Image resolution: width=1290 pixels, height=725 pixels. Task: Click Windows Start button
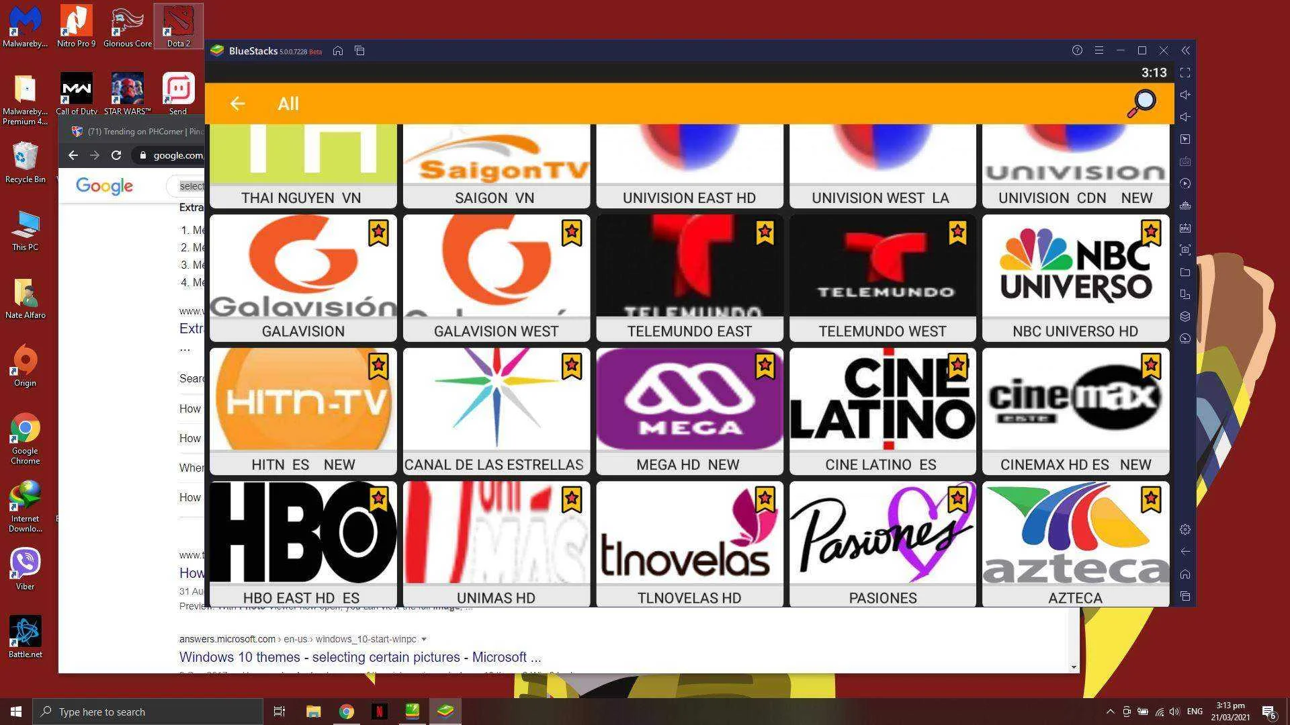(16, 712)
